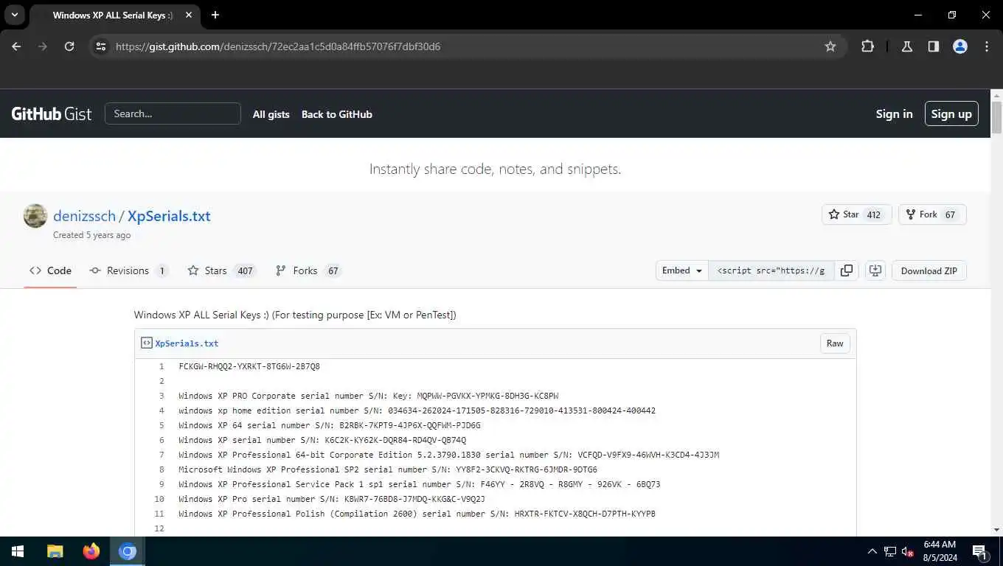Select line number 1
The width and height of the screenshot is (1003, 566).
tap(162, 366)
